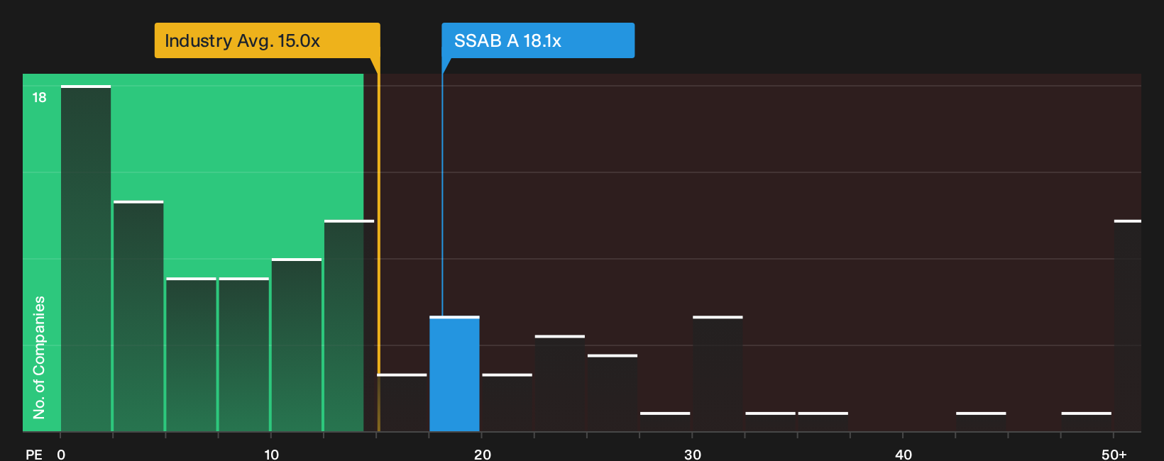Click the '40' x-axis tick label

pyautogui.click(x=904, y=454)
